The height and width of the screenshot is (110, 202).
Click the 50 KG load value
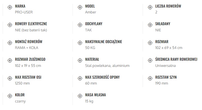[x=90, y=48]
